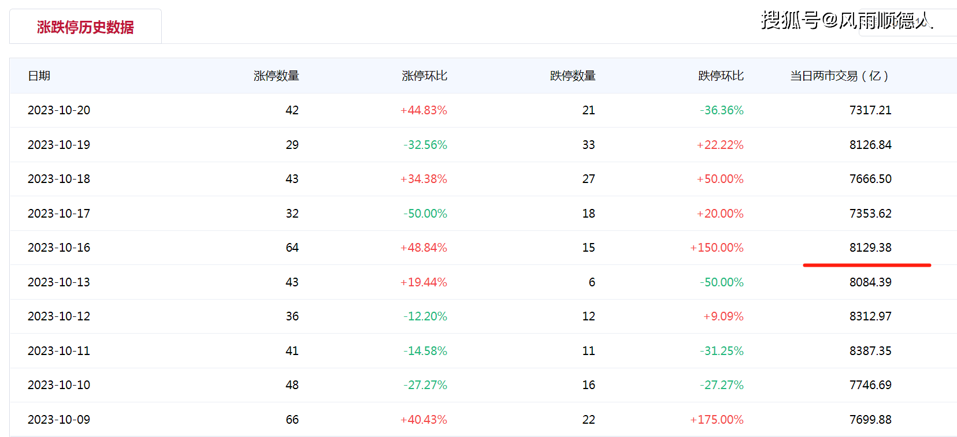
Task: Click the 跌停数量 column header
Action: pos(572,76)
